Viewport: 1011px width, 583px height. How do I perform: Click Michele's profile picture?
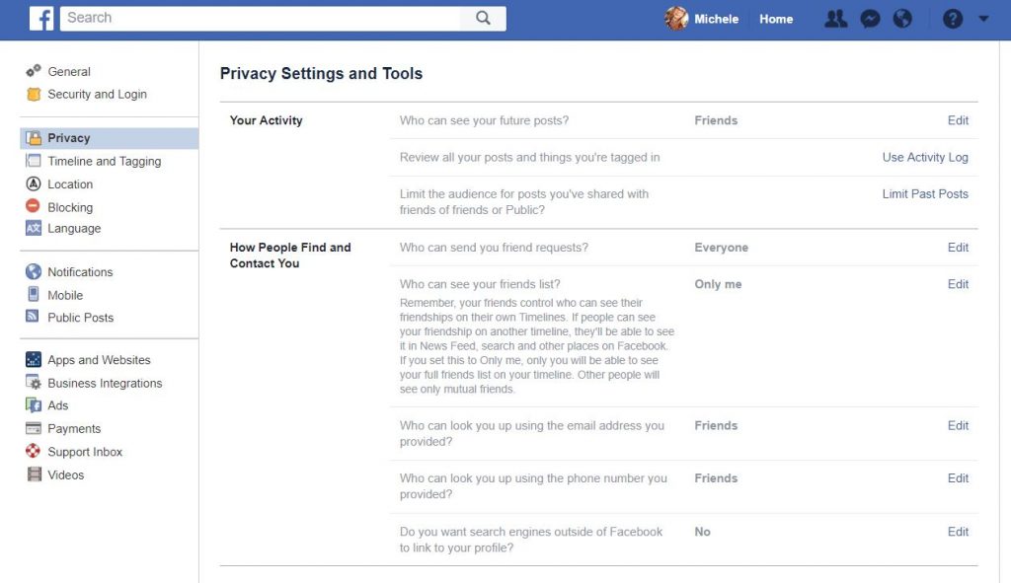(676, 19)
